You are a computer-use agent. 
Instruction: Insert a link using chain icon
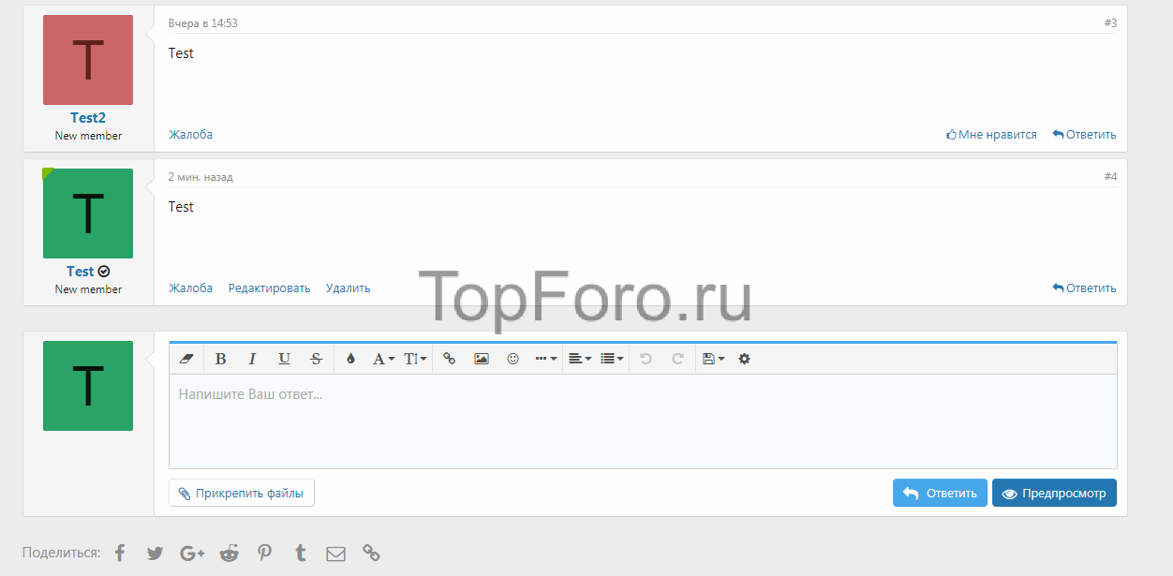449,359
